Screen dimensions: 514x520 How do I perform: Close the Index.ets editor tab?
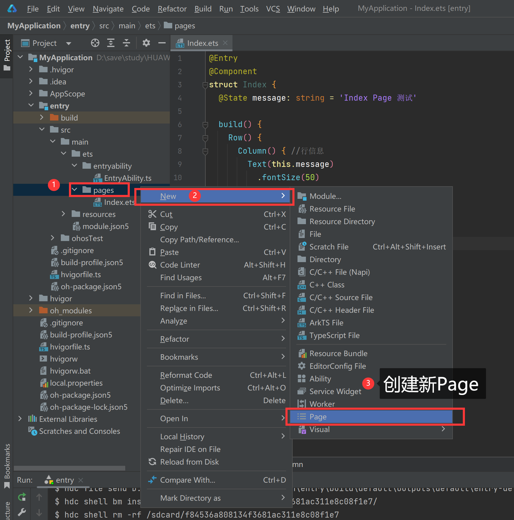point(225,43)
